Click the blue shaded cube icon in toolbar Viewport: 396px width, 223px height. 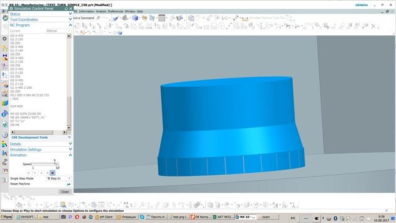coord(135,18)
